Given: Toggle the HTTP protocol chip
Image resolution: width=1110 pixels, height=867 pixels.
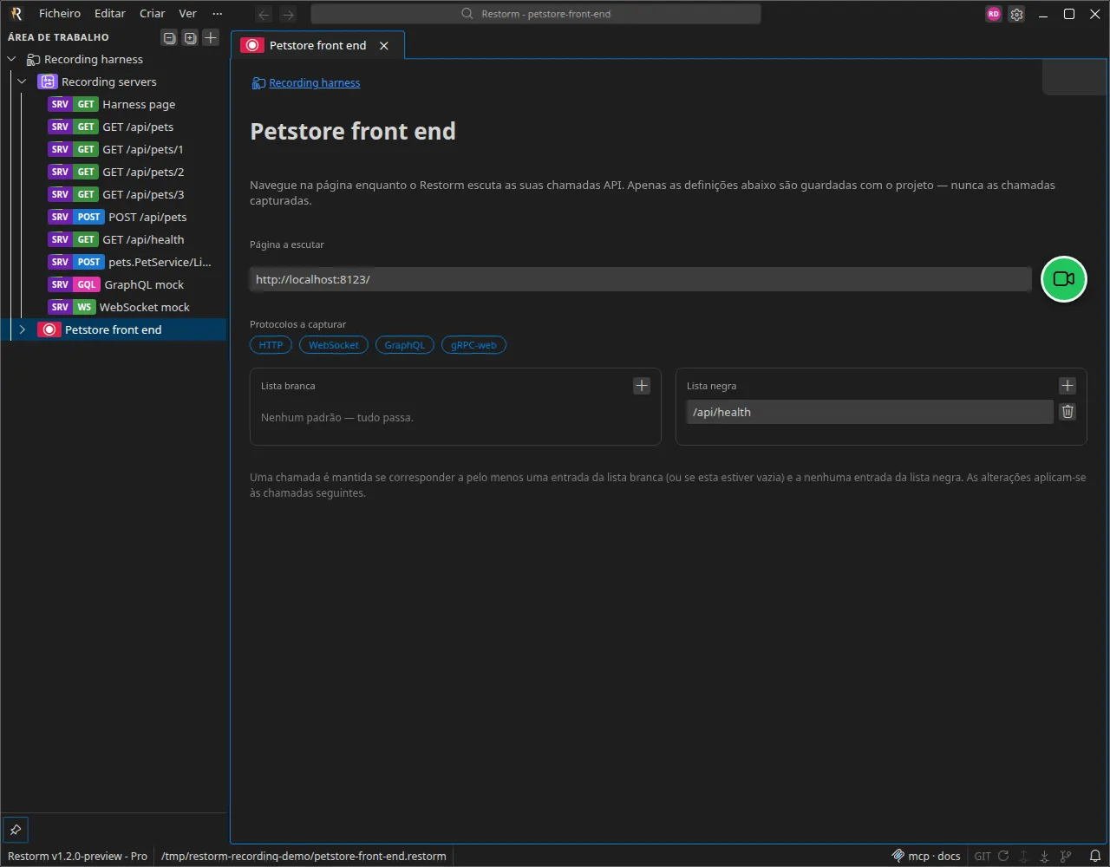Looking at the screenshot, I should click(271, 345).
